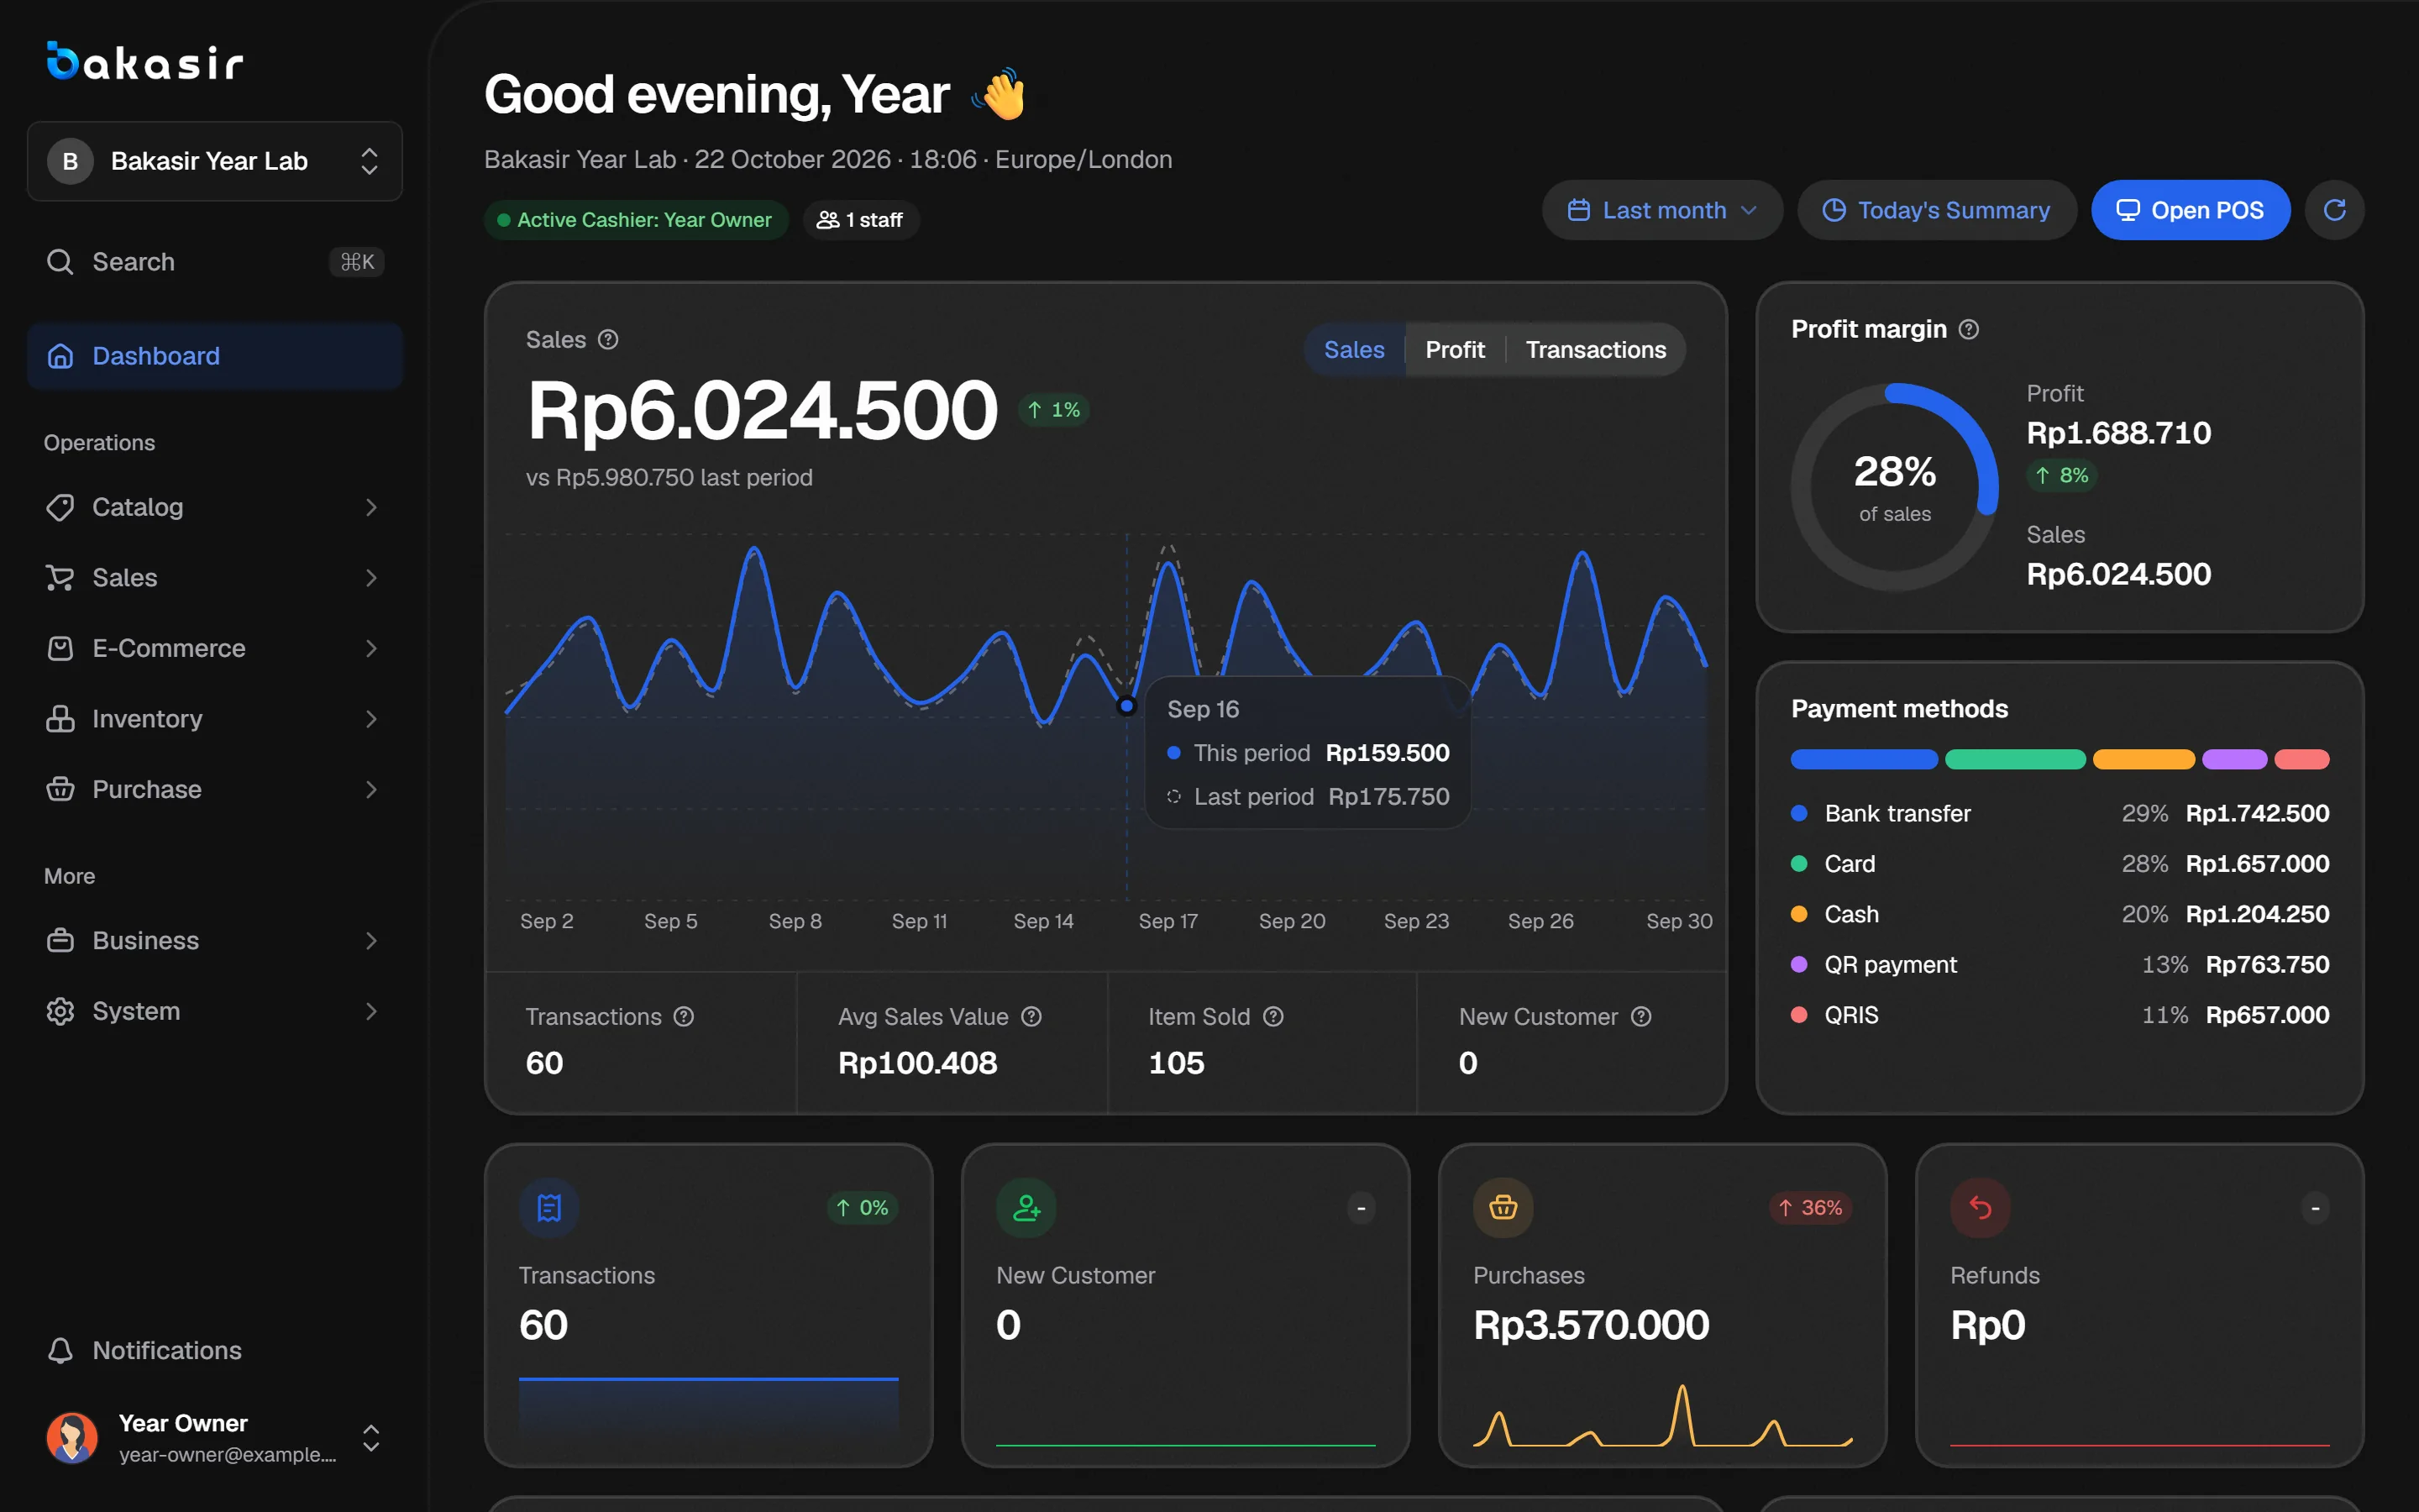This screenshot has width=2419, height=1512.
Task: Click the Transactions help icon
Action: tap(684, 1017)
